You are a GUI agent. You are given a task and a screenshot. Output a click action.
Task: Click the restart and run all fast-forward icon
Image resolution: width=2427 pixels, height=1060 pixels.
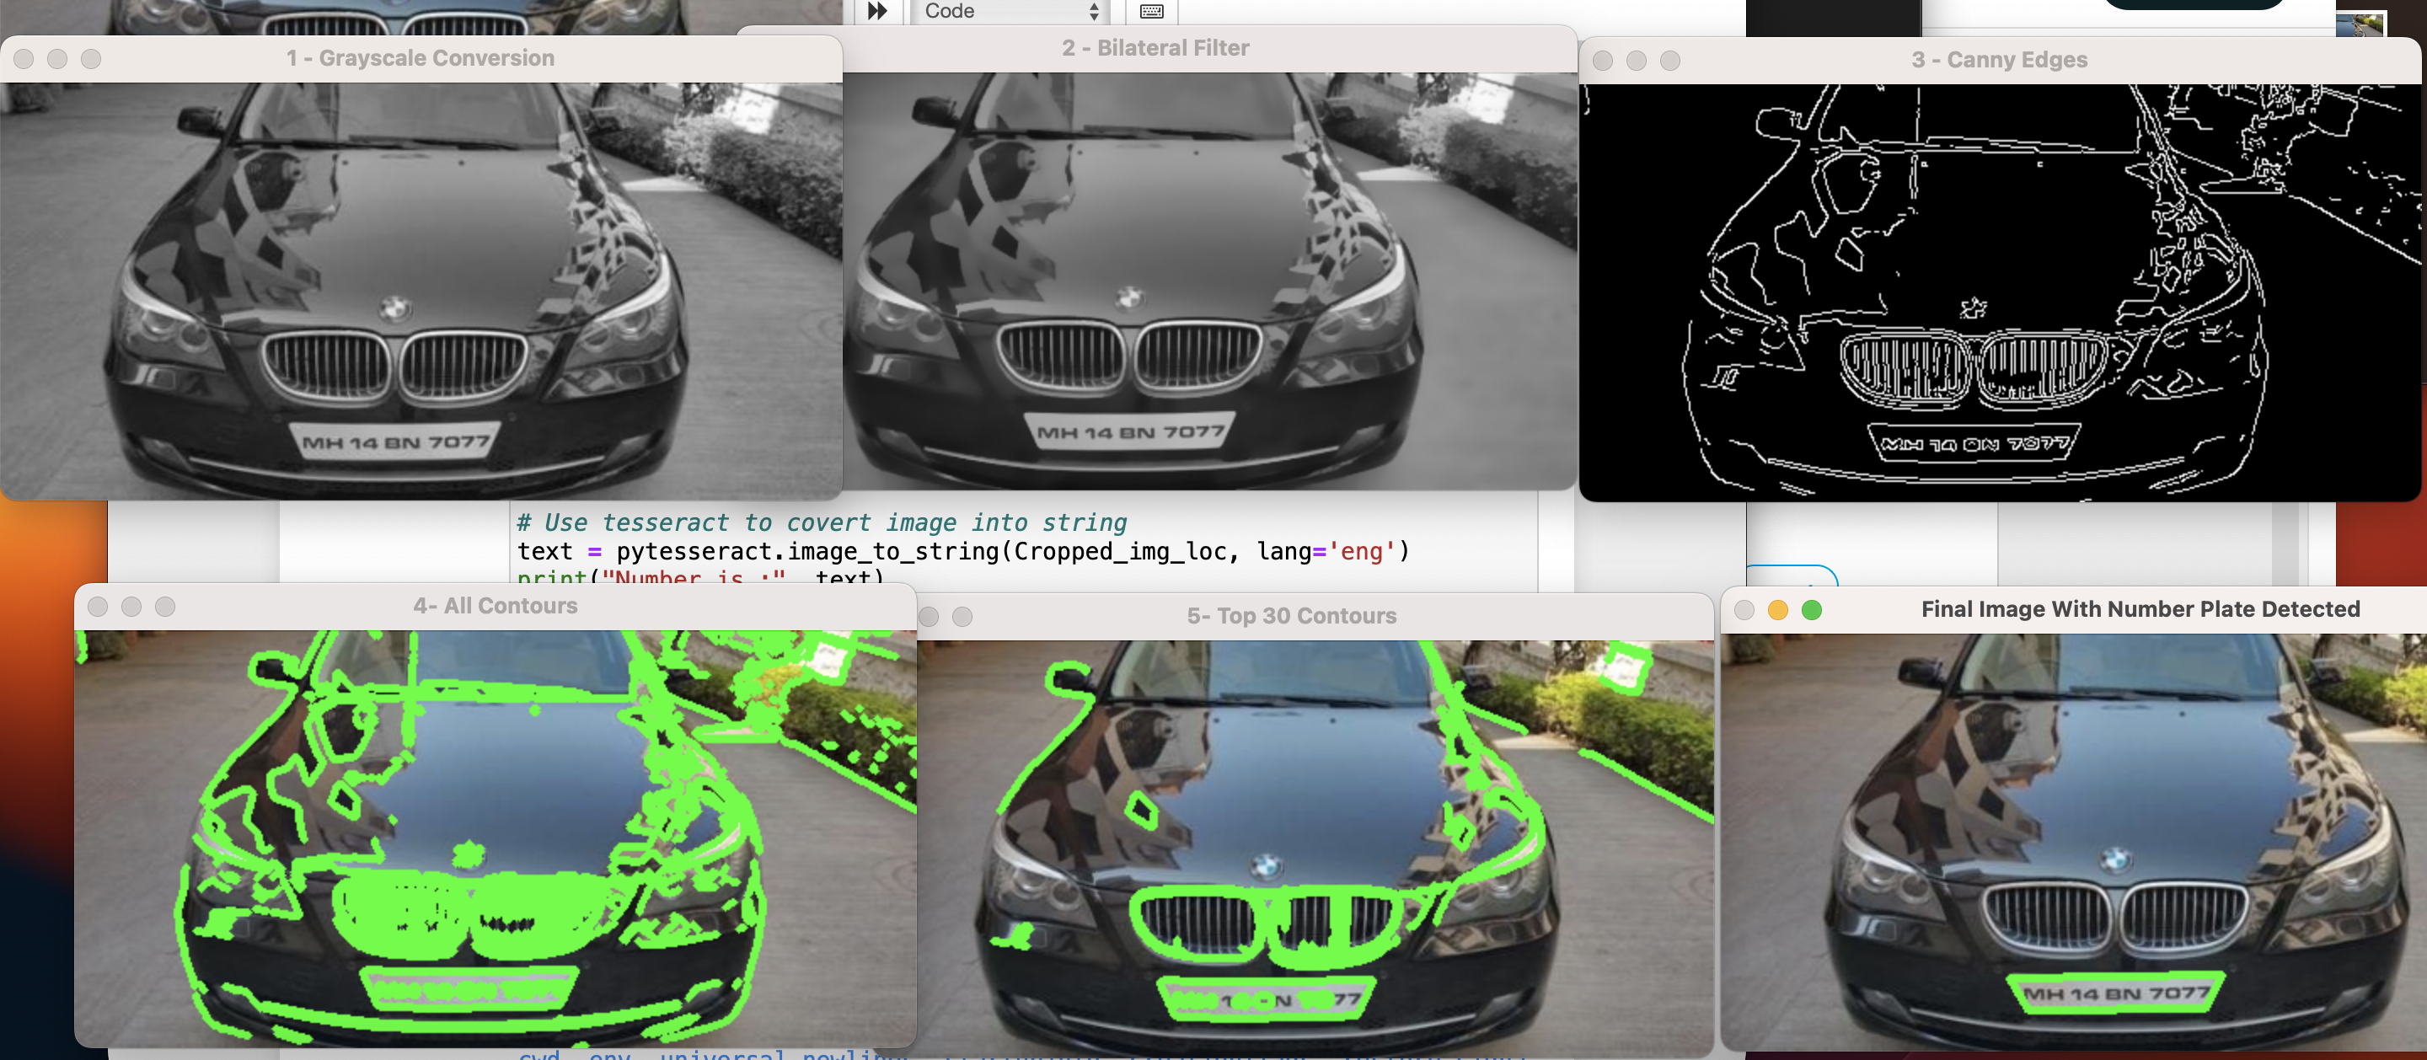876,10
